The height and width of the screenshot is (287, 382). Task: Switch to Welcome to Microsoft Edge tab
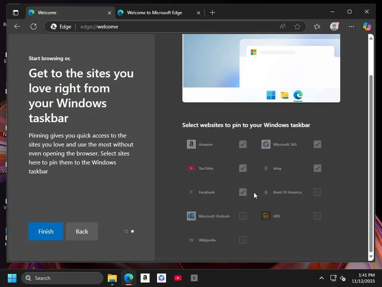click(159, 13)
